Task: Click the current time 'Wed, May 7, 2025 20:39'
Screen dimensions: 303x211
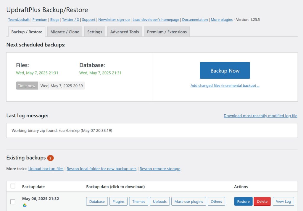Action: tap(62, 86)
